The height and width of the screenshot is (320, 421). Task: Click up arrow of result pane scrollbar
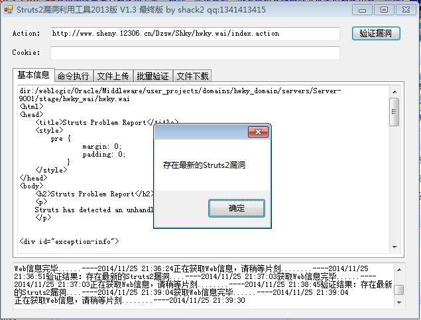coord(394,92)
